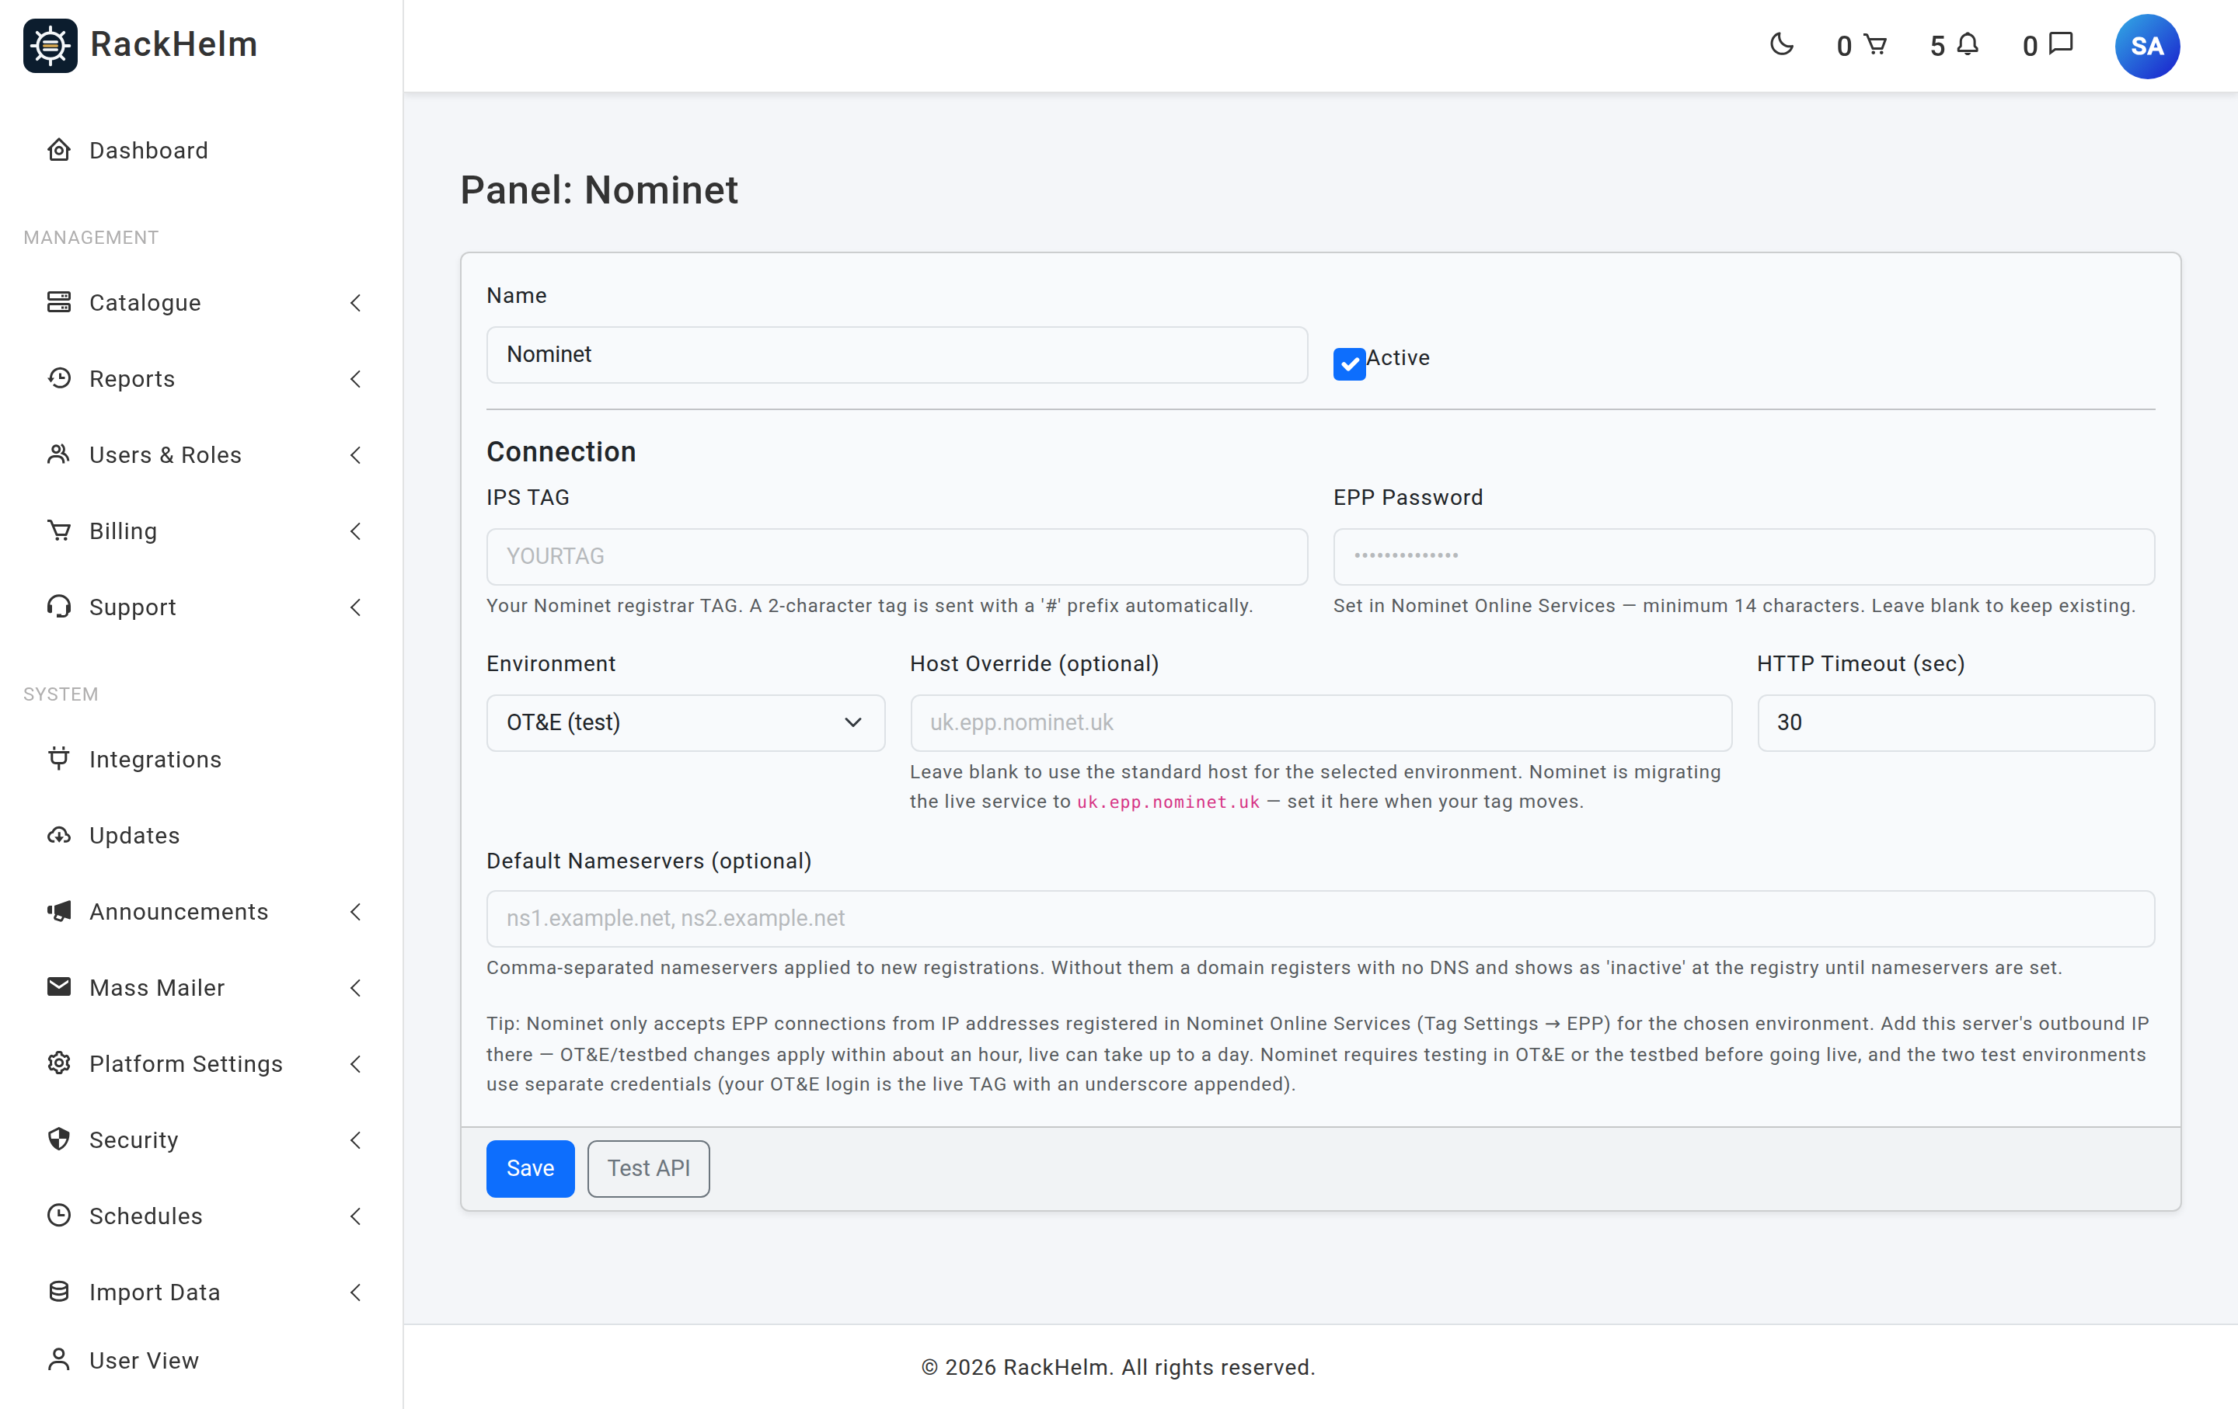
Task: Expand the Announcements chevron
Action: [355, 912]
